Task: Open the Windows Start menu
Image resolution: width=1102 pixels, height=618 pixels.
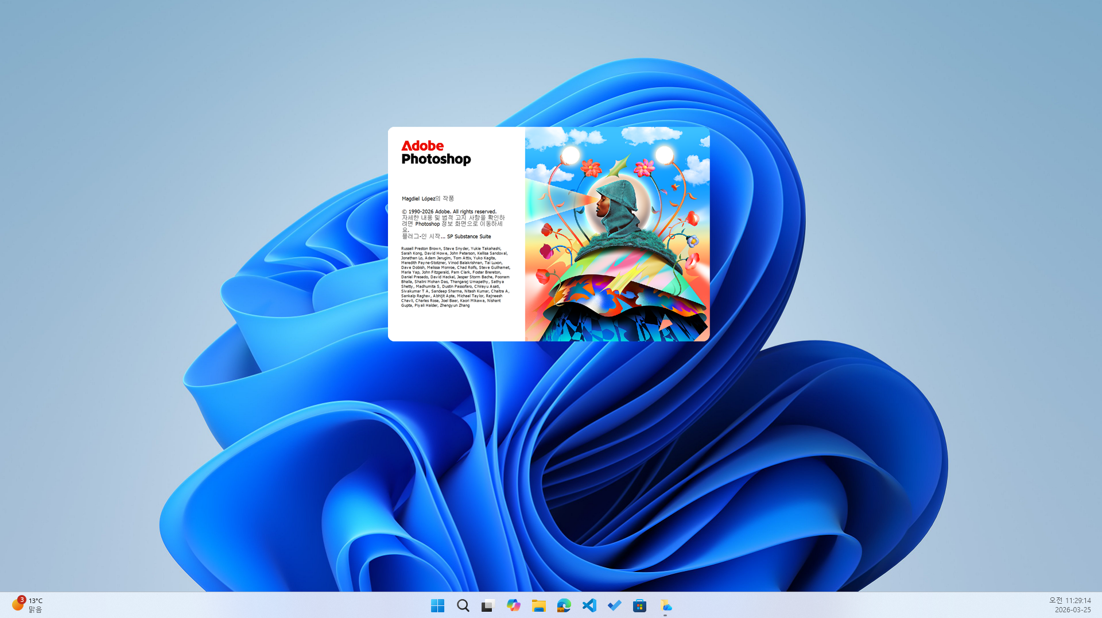Action: 437,605
